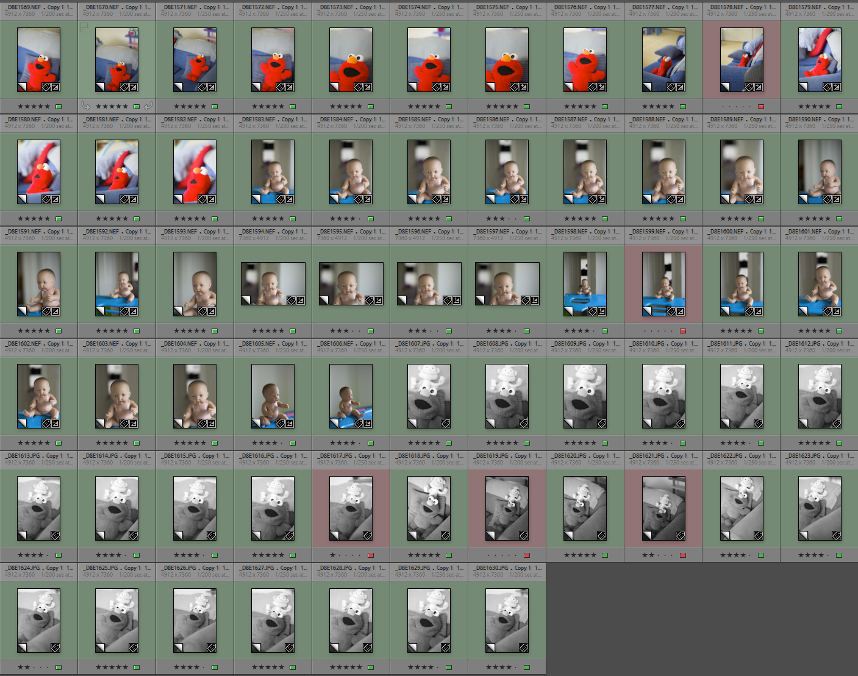Image resolution: width=858 pixels, height=676 pixels.
Task: Open keyword badge on _D8E1569.NEF thumbnail
Action: [x=46, y=87]
